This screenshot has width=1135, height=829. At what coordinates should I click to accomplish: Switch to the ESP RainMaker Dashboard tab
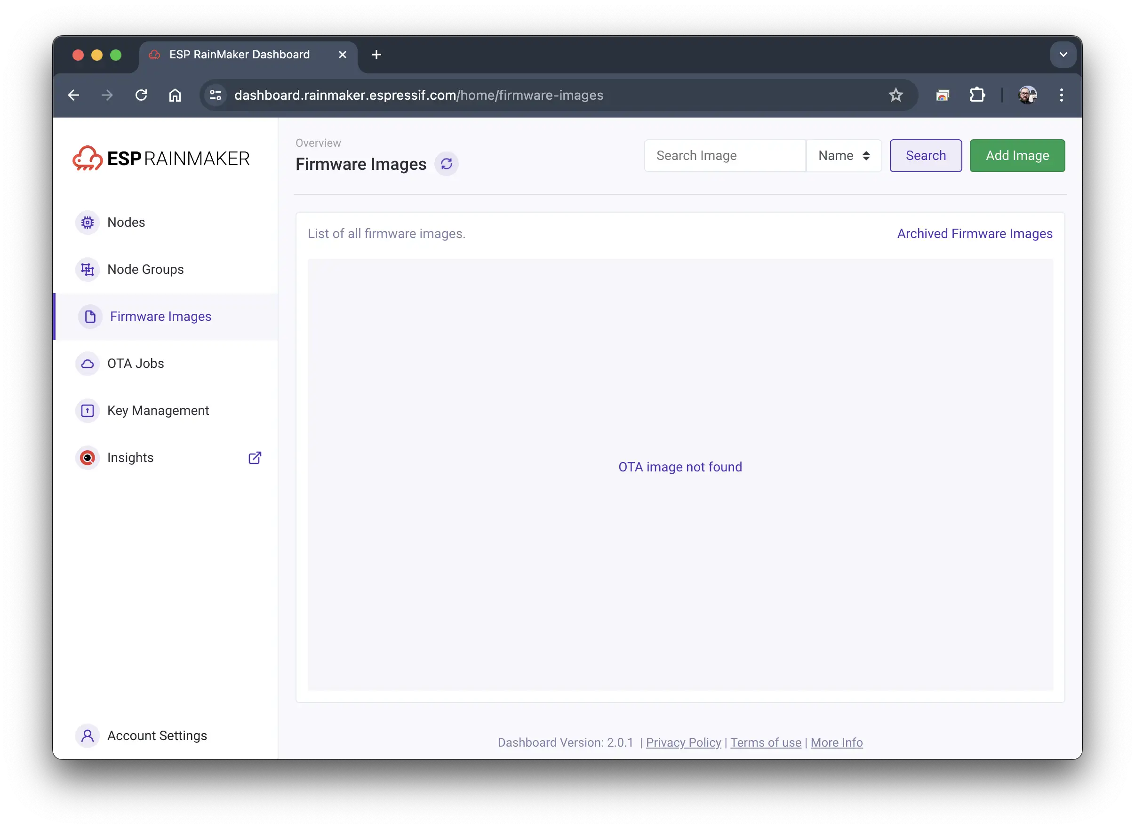coord(240,55)
